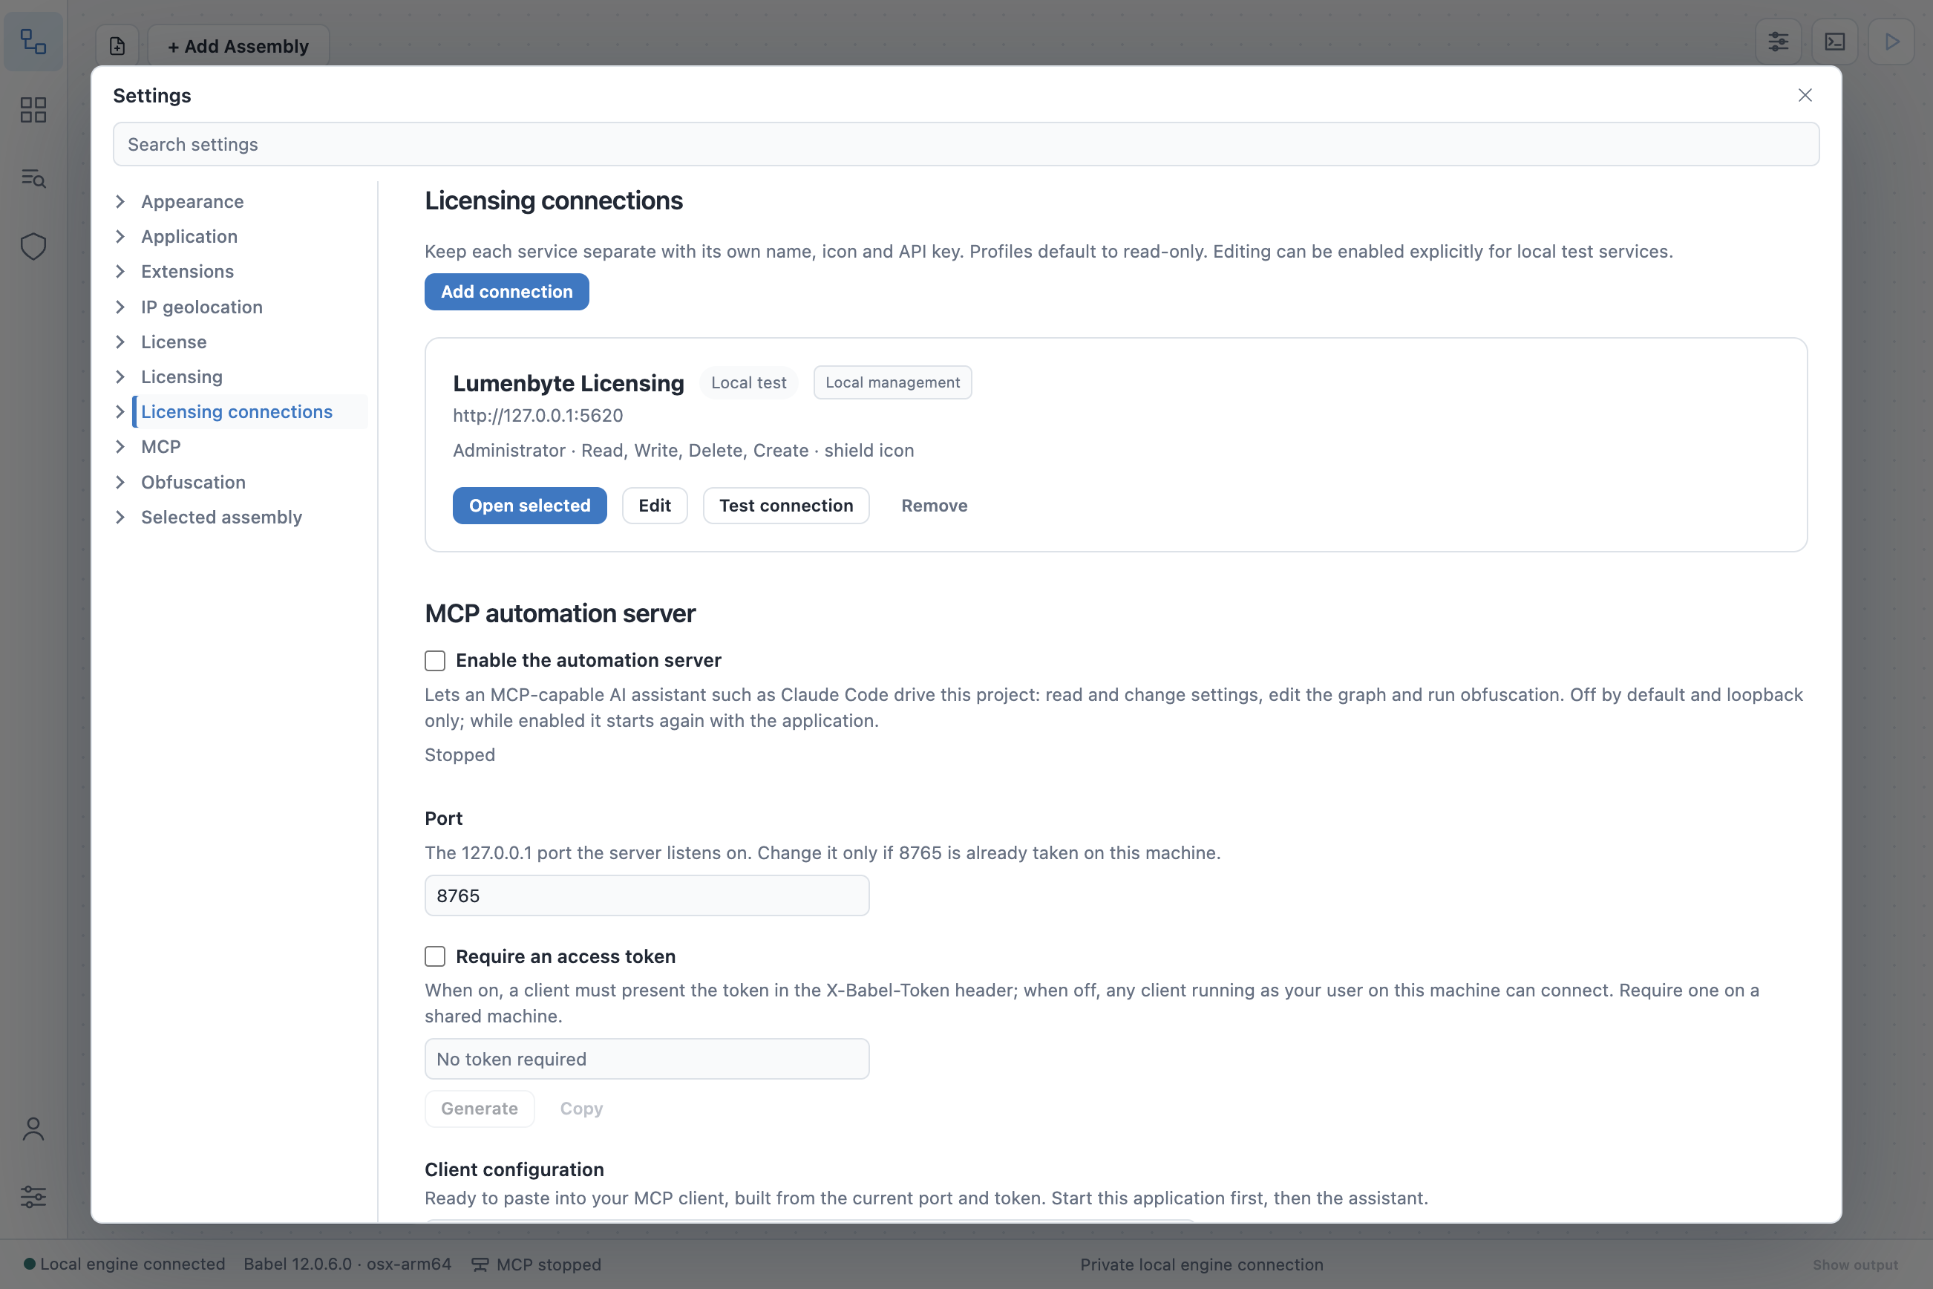Click the + Add Assembly button

pyautogui.click(x=238, y=46)
